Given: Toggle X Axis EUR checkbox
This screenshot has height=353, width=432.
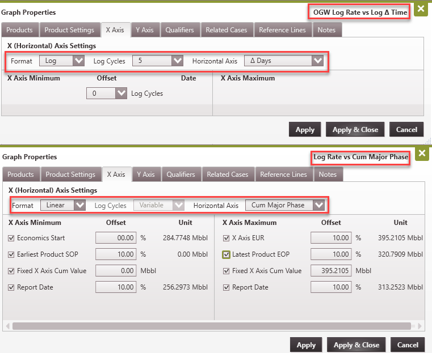Looking at the screenshot, I should coord(227,239).
